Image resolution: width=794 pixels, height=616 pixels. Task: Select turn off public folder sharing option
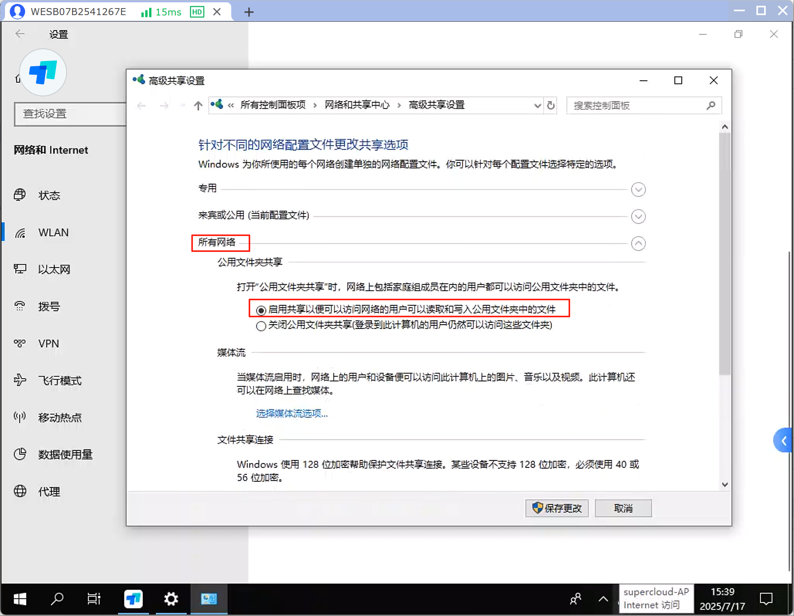pos(261,325)
